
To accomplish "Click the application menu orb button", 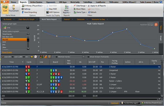I will click(x=5, y=2).
